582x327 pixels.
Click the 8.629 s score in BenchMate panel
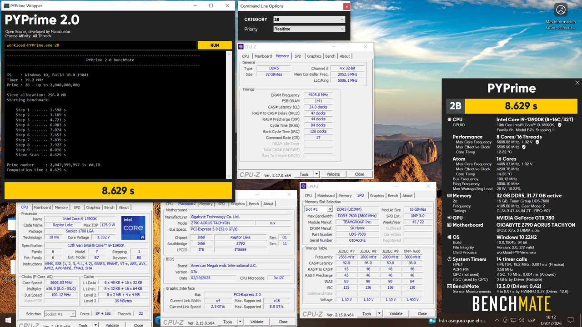pyautogui.click(x=521, y=106)
